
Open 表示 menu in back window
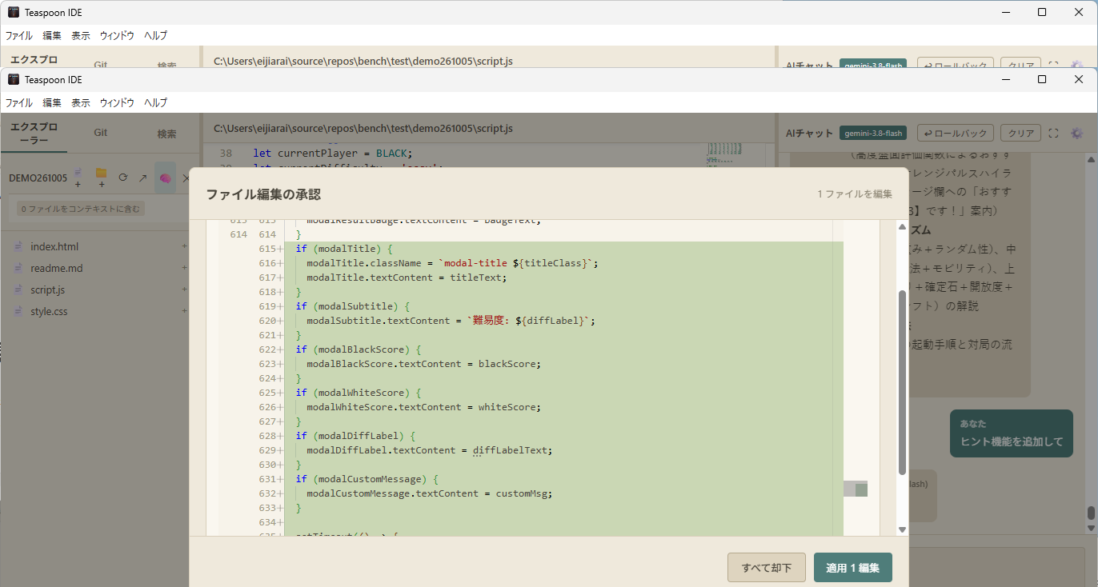point(81,35)
